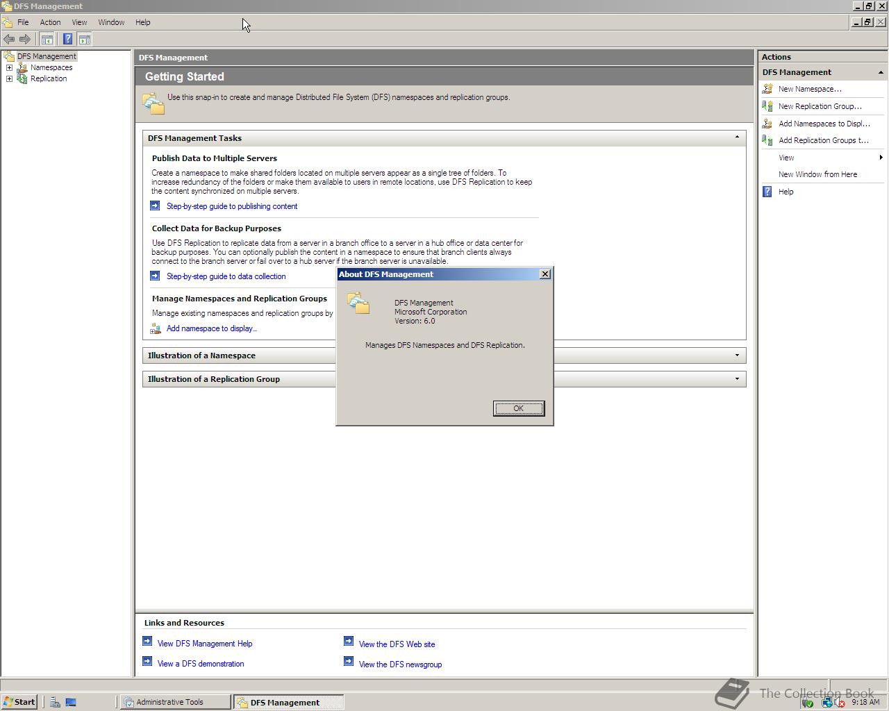Click the Namespaces tree icon

point(22,67)
